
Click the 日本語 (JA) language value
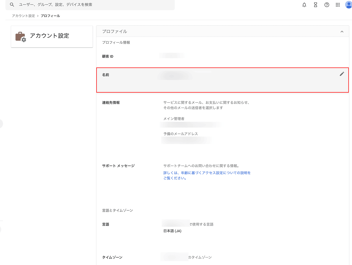coord(172,231)
